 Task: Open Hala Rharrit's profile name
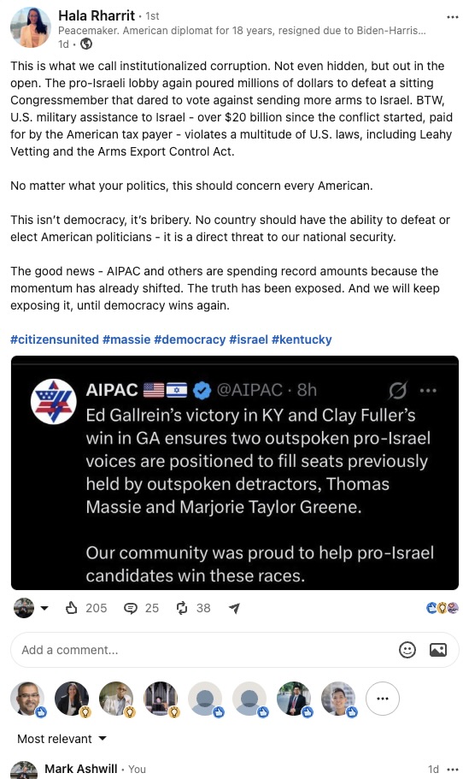click(x=97, y=16)
